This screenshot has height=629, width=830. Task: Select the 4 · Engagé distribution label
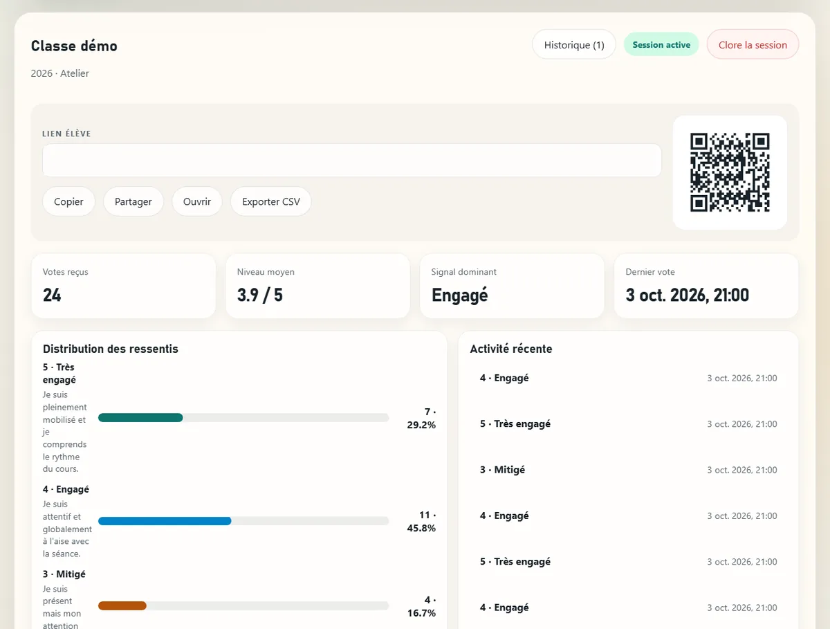click(x=66, y=489)
